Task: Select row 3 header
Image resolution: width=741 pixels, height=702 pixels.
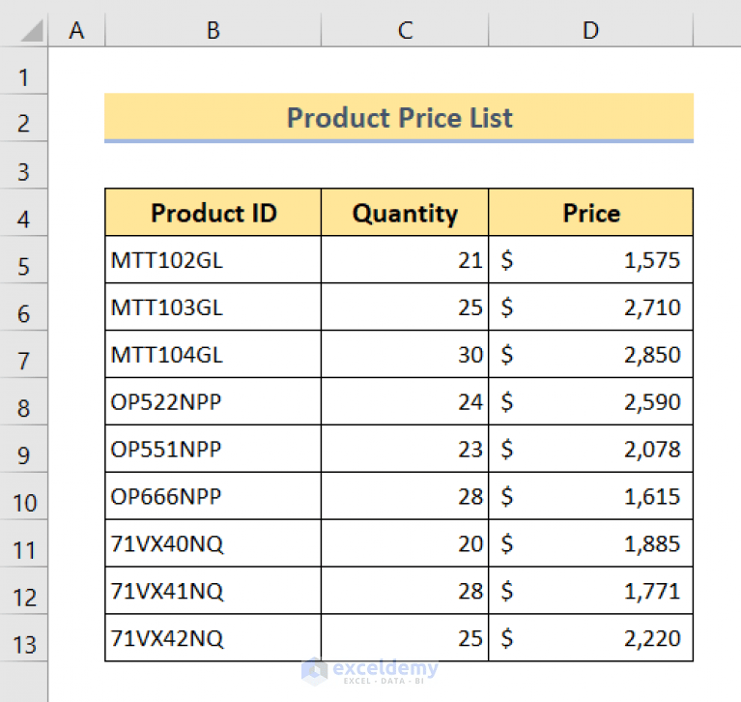Action: coord(23,165)
